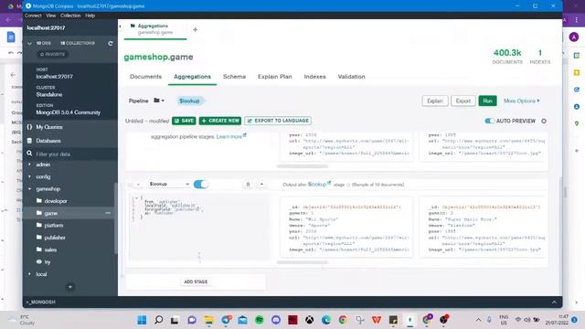Delete the $lookup stage via trash icon
Screen dimensions: 585x329
pyautogui.click(x=248, y=185)
